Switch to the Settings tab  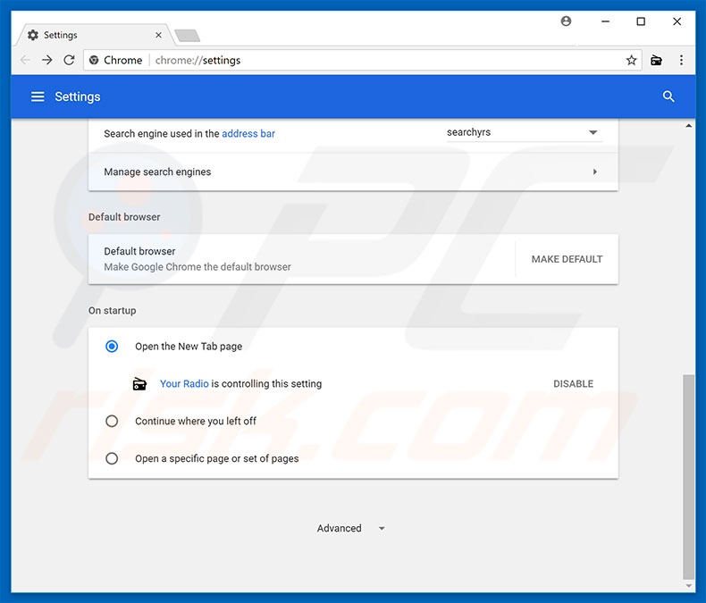[89, 35]
